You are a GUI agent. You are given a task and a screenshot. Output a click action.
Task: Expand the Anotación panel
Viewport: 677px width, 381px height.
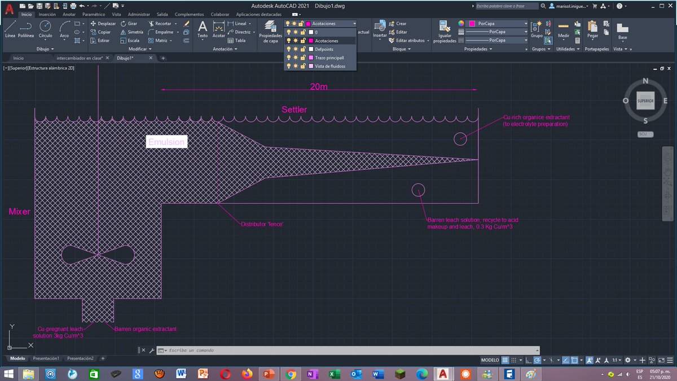tap(225, 49)
